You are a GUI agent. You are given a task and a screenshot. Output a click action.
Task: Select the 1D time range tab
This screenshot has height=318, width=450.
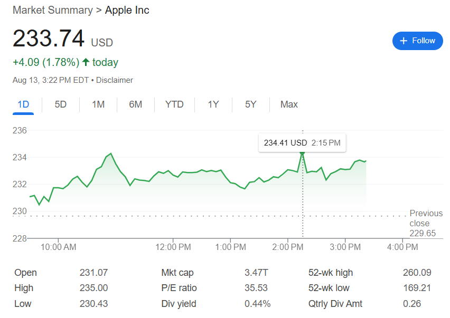(23, 104)
